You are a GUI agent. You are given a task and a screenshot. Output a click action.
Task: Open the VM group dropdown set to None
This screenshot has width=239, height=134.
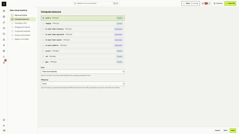coord(82,84)
